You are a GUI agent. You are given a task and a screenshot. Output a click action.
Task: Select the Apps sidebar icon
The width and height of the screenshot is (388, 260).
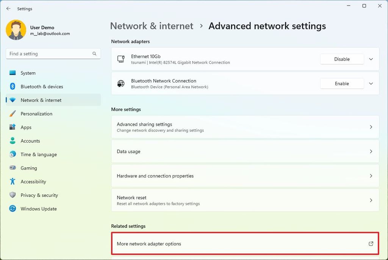[x=13, y=127]
